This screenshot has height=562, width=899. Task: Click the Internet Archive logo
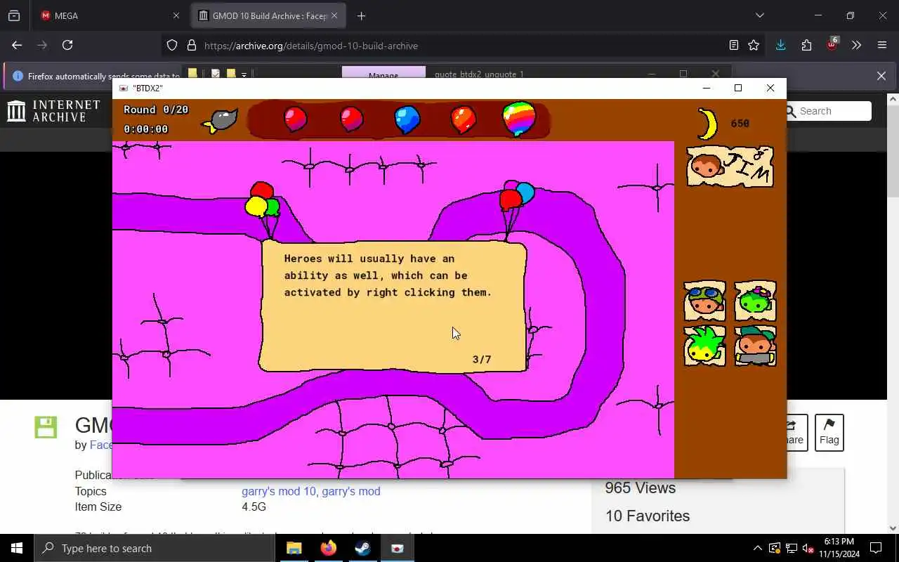54,111
